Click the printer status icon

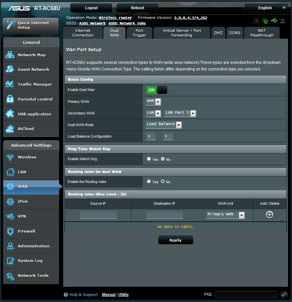(x=282, y=21)
